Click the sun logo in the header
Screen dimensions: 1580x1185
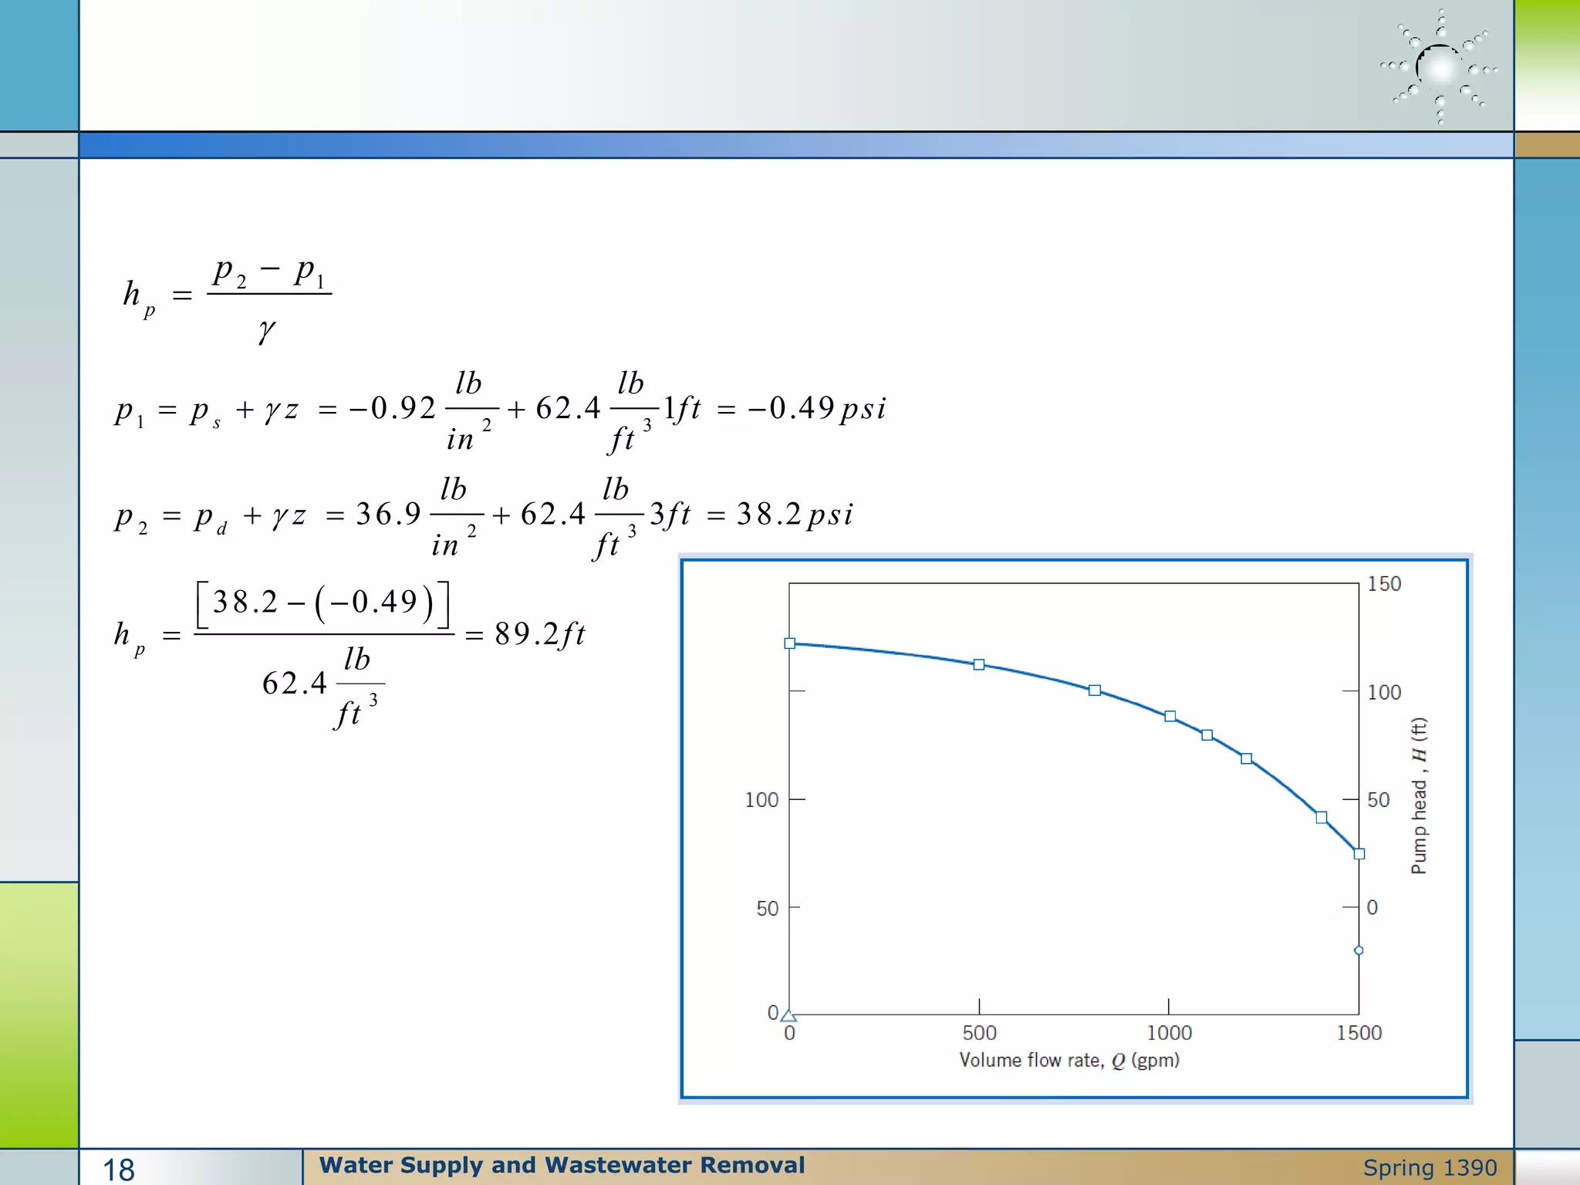point(1439,68)
